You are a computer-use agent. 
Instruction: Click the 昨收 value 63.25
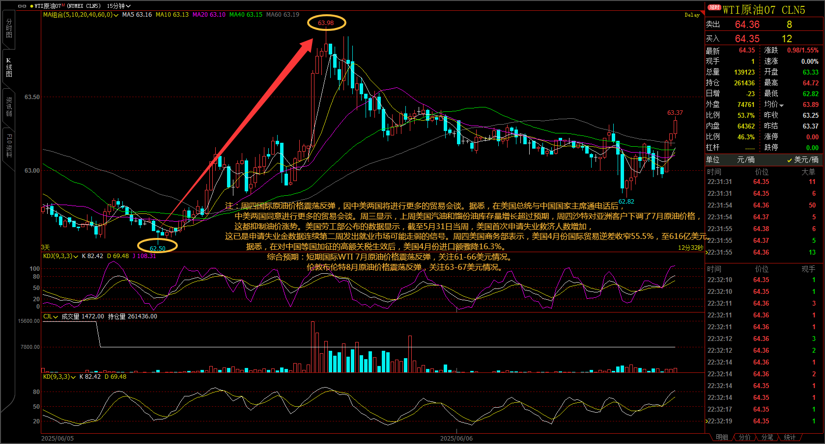tap(811, 115)
